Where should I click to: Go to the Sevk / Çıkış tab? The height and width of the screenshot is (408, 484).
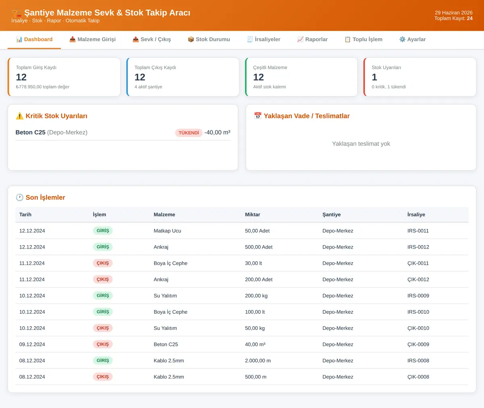point(152,39)
